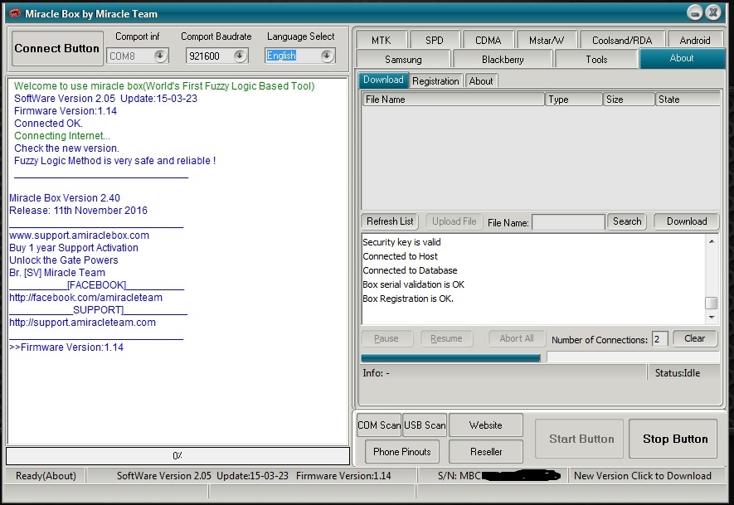This screenshot has width=734, height=505.
Task: Click the 0% progress bar
Action: [x=177, y=456]
